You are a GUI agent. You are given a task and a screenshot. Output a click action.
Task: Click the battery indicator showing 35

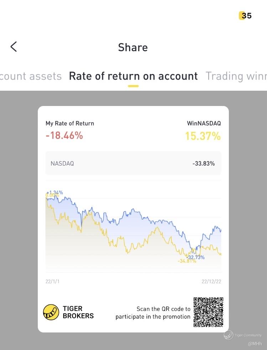tap(245, 16)
